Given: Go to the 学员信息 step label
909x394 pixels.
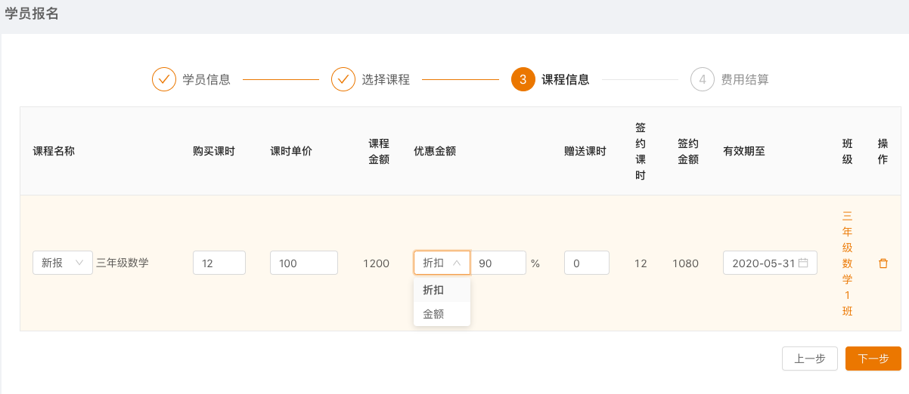Looking at the screenshot, I should coord(206,79).
